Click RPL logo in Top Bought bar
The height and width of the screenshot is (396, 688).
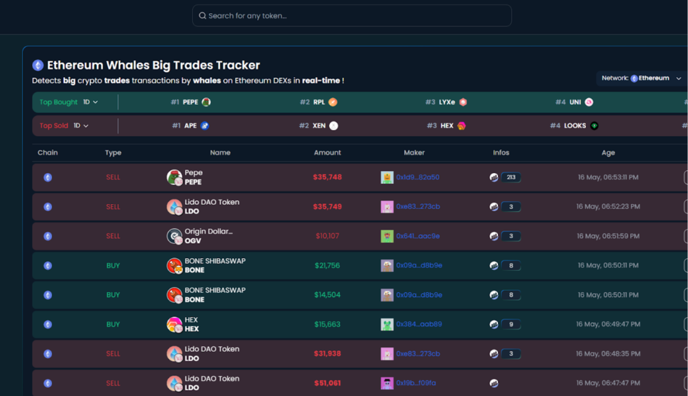point(333,102)
